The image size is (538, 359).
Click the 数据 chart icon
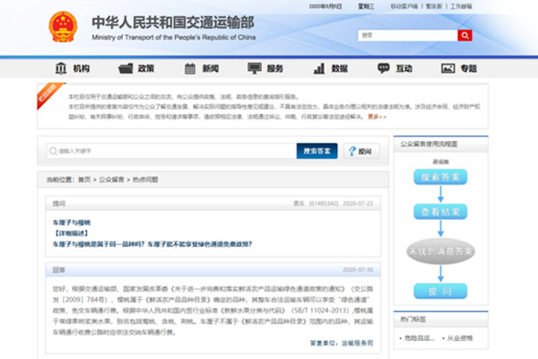pyautogui.click(x=318, y=68)
